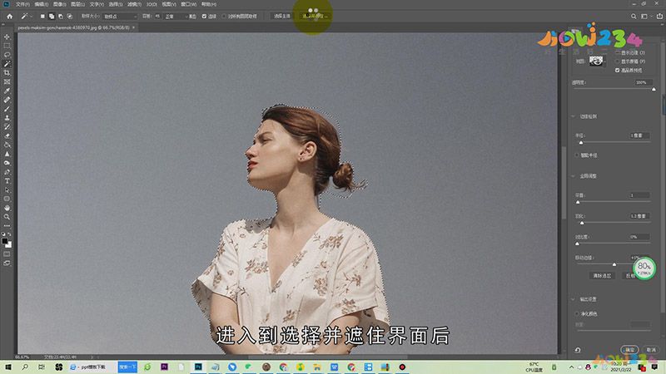Image resolution: width=666 pixels, height=374 pixels.
Task: Adjust the Shift Edge slider
Action: 613,264
